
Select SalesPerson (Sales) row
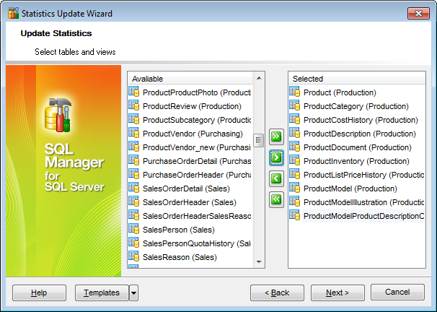(x=190, y=230)
